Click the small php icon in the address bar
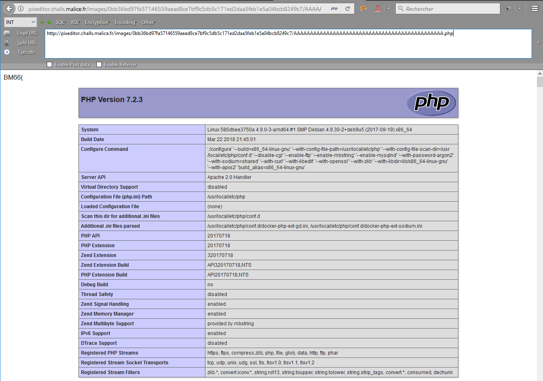543x381 pixels. [334, 9]
